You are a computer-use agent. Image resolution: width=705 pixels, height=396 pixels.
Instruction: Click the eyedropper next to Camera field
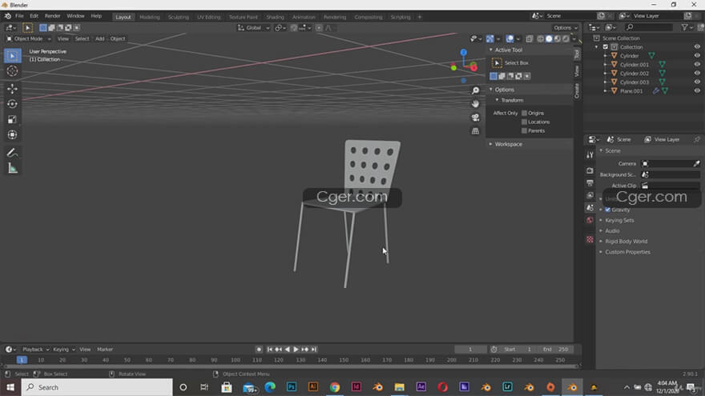(696, 164)
